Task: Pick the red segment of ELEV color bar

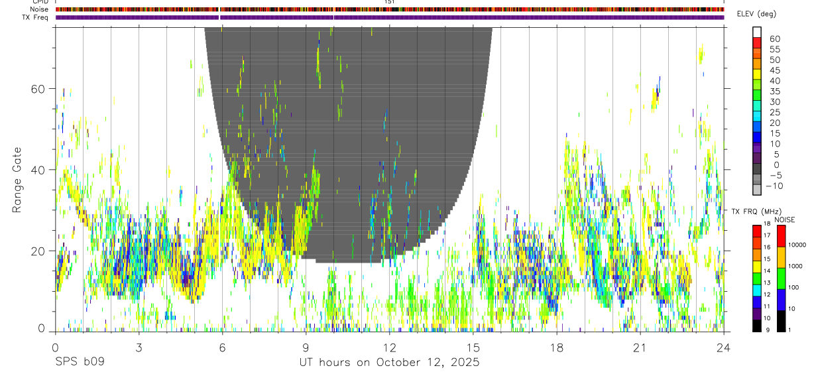Action: click(x=757, y=42)
